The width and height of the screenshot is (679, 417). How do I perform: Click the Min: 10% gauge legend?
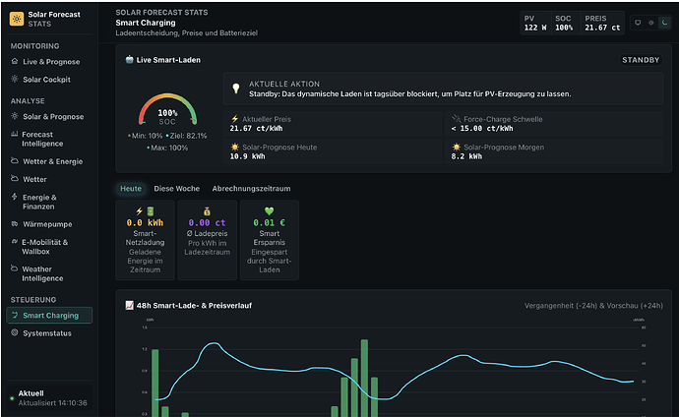pos(145,136)
